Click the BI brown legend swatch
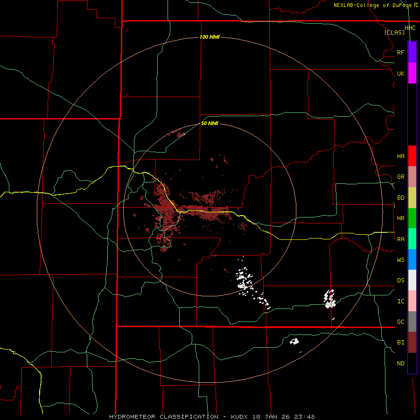 point(412,343)
